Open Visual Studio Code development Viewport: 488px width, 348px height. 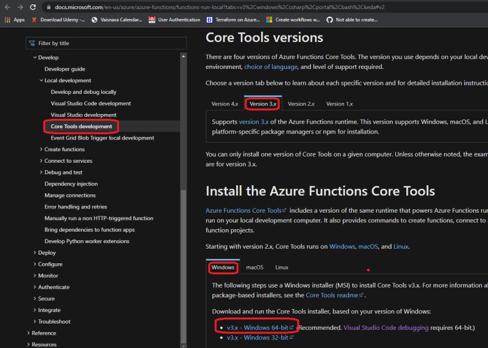(90, 104)
